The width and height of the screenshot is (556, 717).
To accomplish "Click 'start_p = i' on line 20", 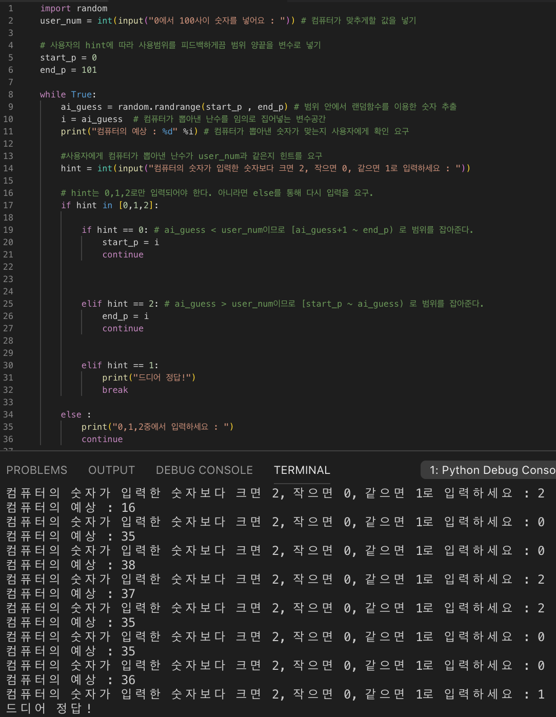I will 131,242.
